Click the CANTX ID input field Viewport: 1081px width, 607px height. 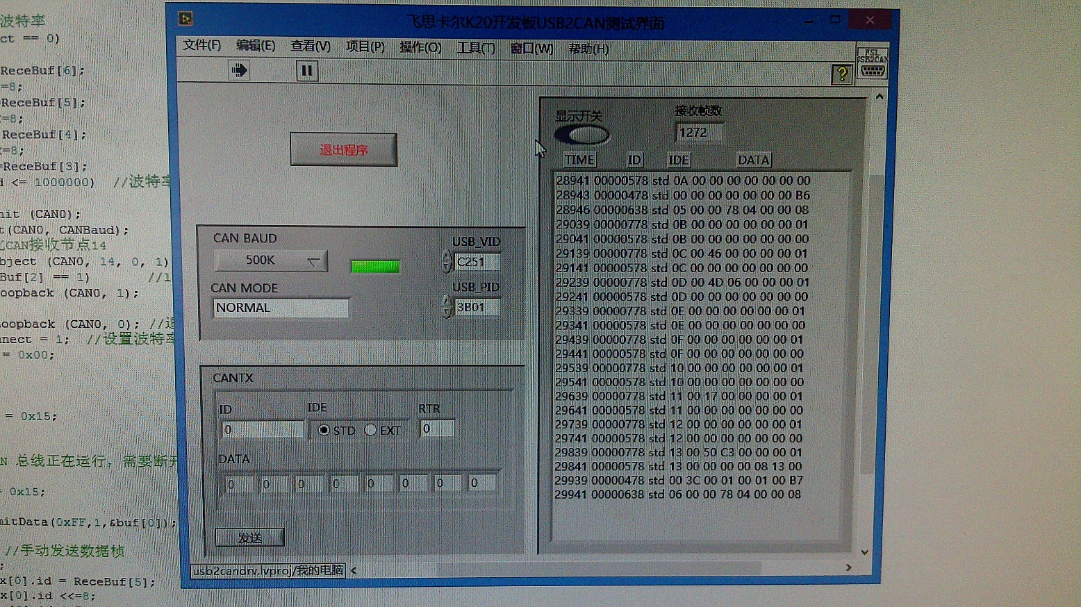click(263, 430)
